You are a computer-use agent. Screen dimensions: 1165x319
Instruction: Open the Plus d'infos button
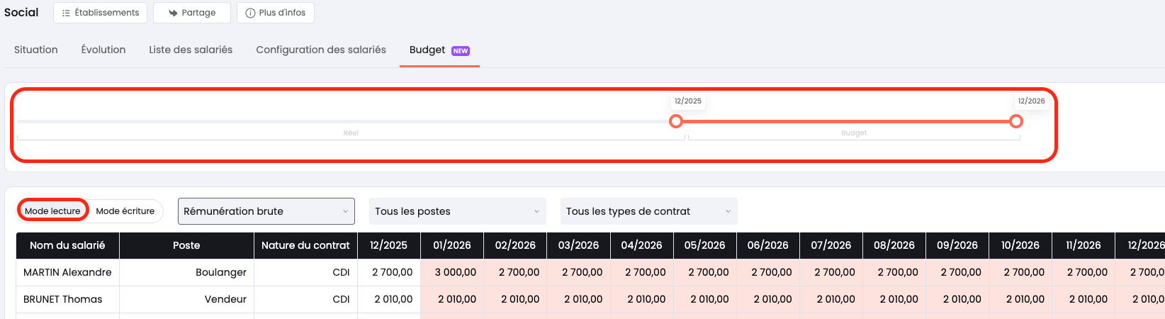[x=276, y=13]
